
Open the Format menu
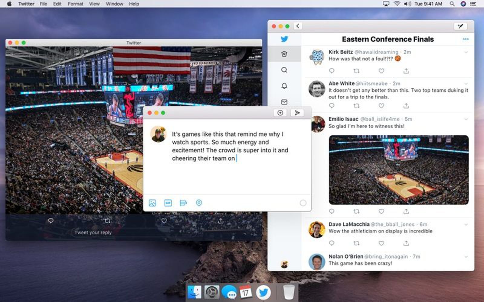tap(75, 4)
